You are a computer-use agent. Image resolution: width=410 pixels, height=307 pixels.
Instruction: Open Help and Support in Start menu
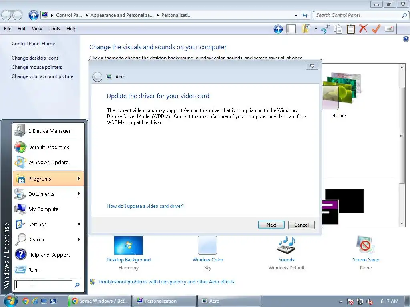click(x=48, y=255)
